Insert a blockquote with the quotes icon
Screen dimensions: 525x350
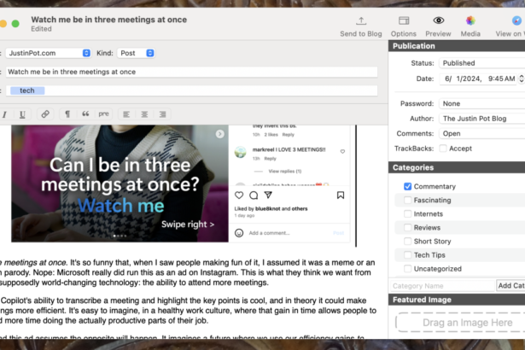[85, 114]
